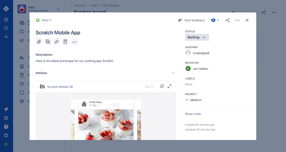Close the MAG-1 issue dialog
The width and height of the screenshot is (286, 152).
click(247, 20)
